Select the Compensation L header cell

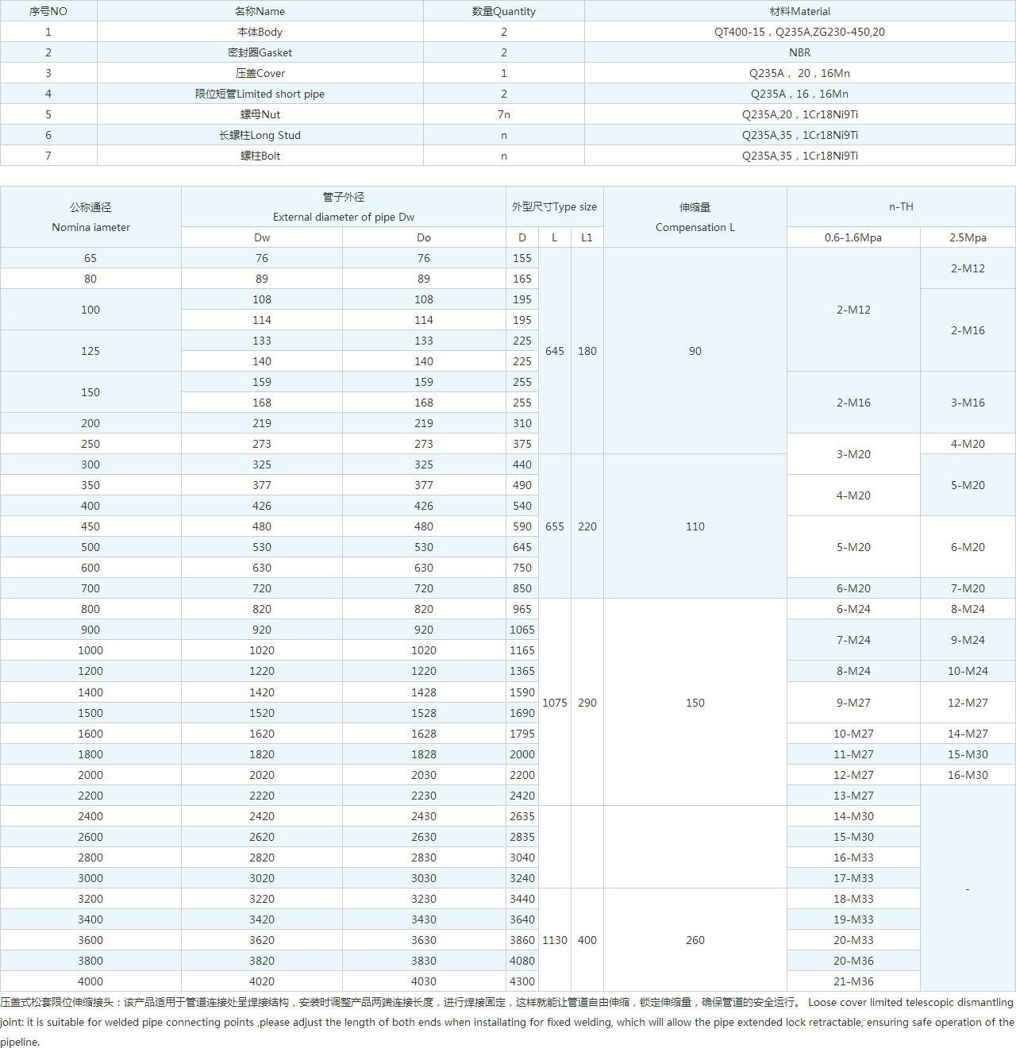pos(695,217)
